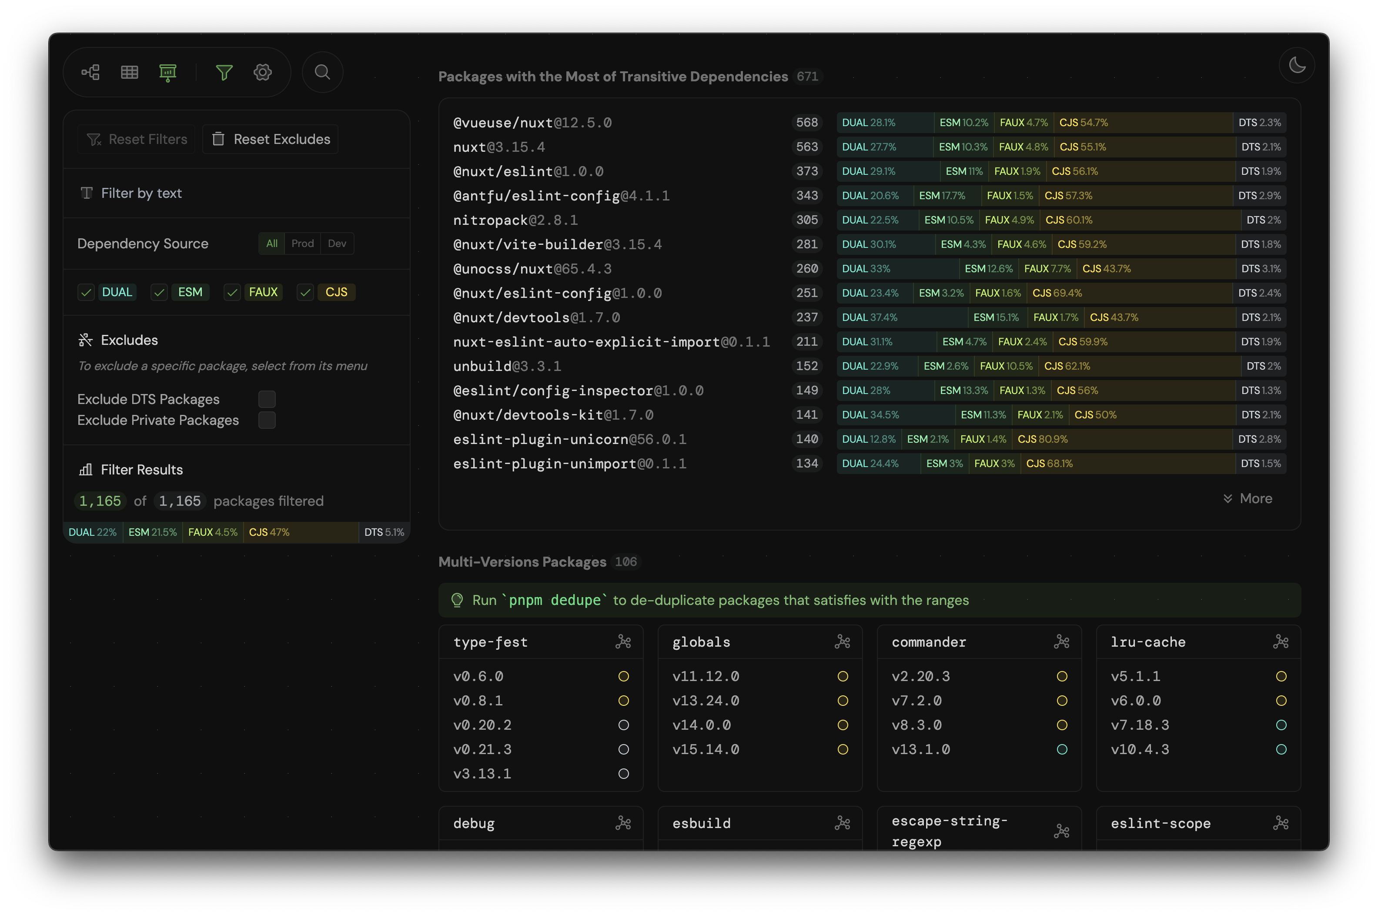Uncheck the DUAL module type checkbox
Viewport: 1378px width, 915px height.
click(x=87, y=292)
